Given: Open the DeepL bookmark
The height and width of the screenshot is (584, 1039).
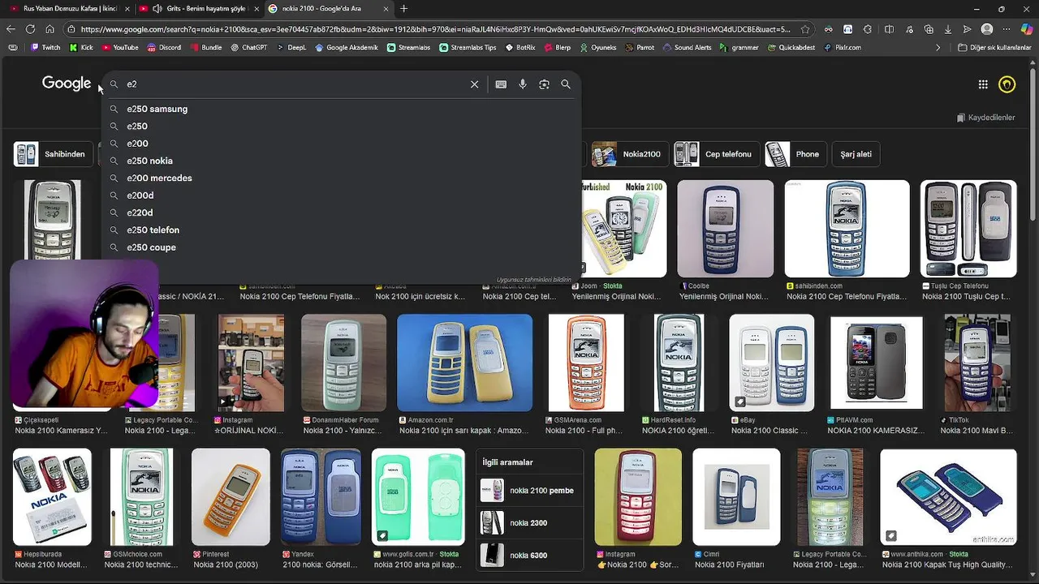Looking at the screenshot, I should 291,48.
